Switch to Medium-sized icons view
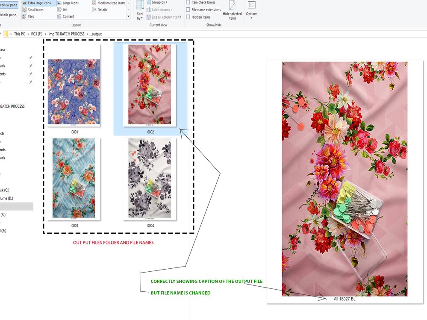Image resolution: width=427 pixels, height=320 pixels. [x=109, y=3]
